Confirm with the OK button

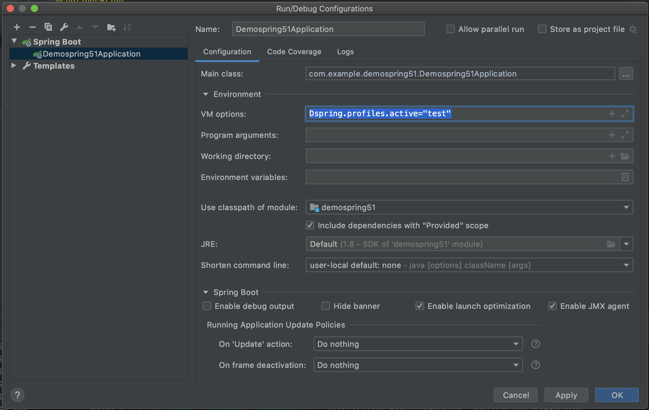point(617,395)
